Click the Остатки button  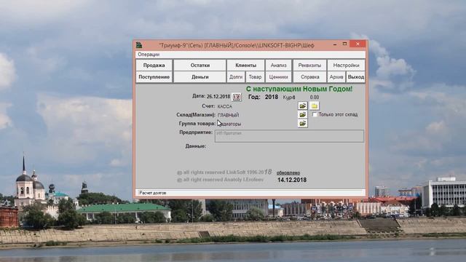tap(200, 65)
